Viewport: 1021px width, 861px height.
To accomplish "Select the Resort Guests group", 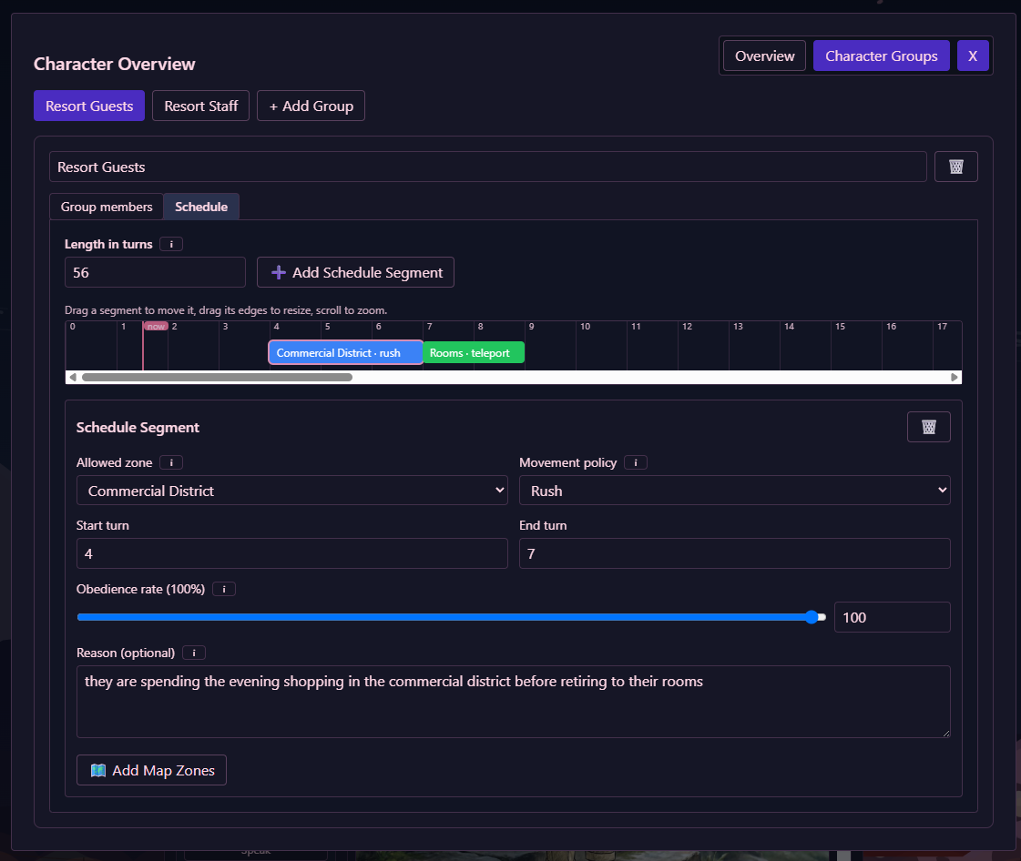I will tap(89, 106).
